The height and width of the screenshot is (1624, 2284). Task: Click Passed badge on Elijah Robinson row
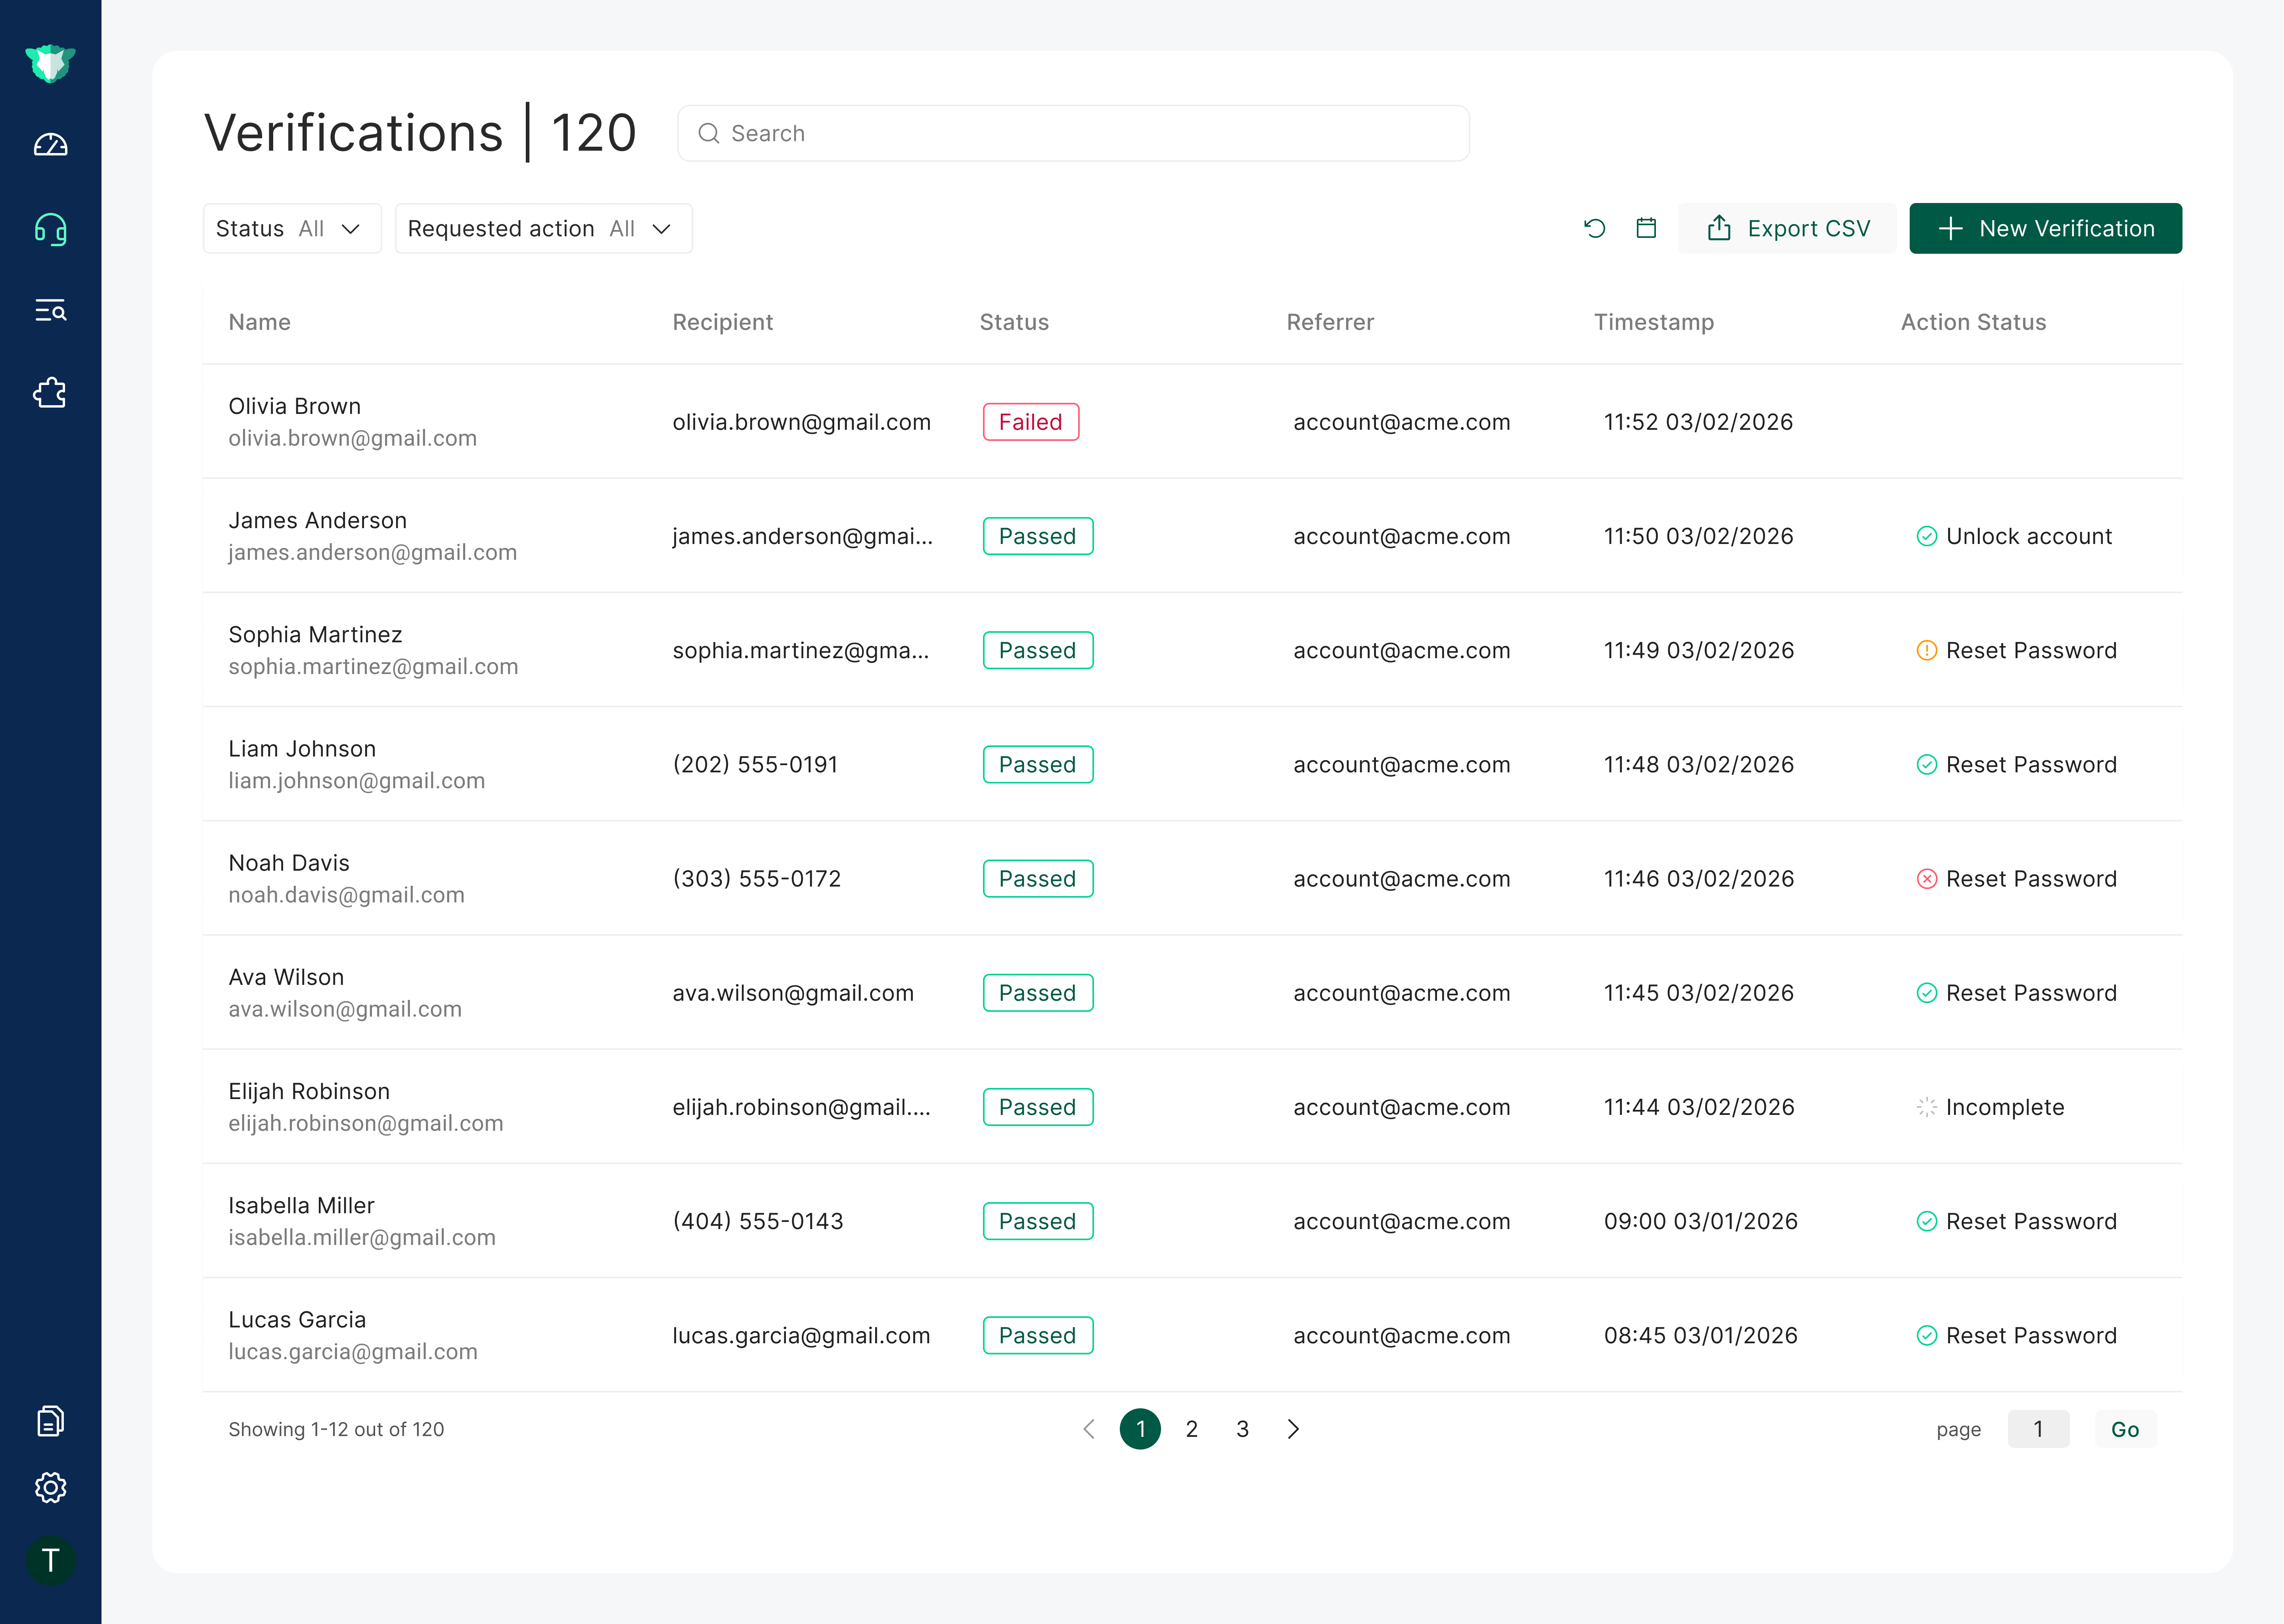pos(1038,1107)
